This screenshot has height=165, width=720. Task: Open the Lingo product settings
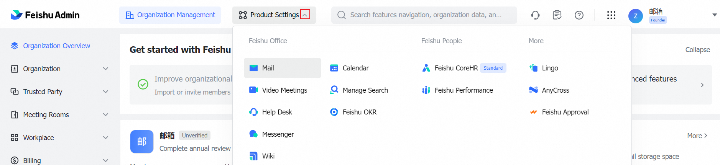coord(550,68)
